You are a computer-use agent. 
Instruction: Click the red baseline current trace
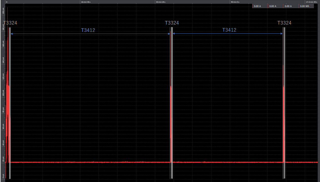tap(102, 162)
